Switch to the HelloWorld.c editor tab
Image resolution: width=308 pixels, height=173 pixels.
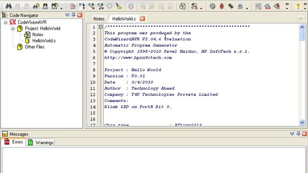[124, 19]
